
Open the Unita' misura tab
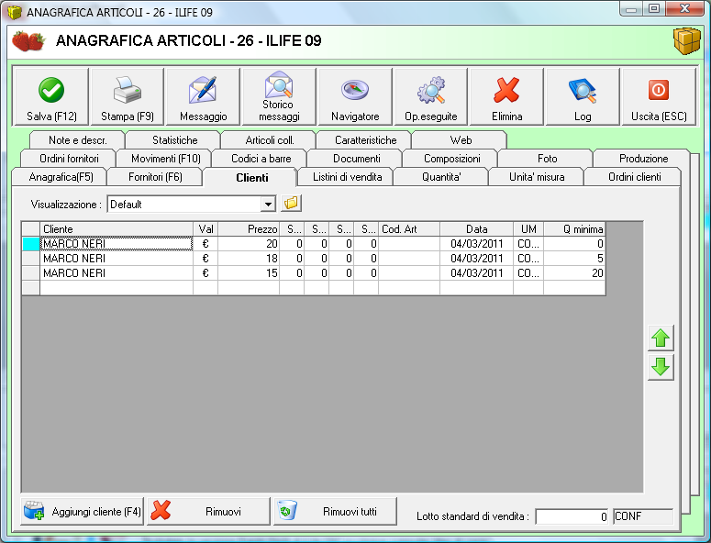537,177
